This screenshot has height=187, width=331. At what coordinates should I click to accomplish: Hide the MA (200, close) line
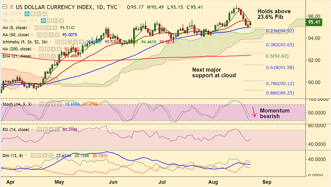41,49
